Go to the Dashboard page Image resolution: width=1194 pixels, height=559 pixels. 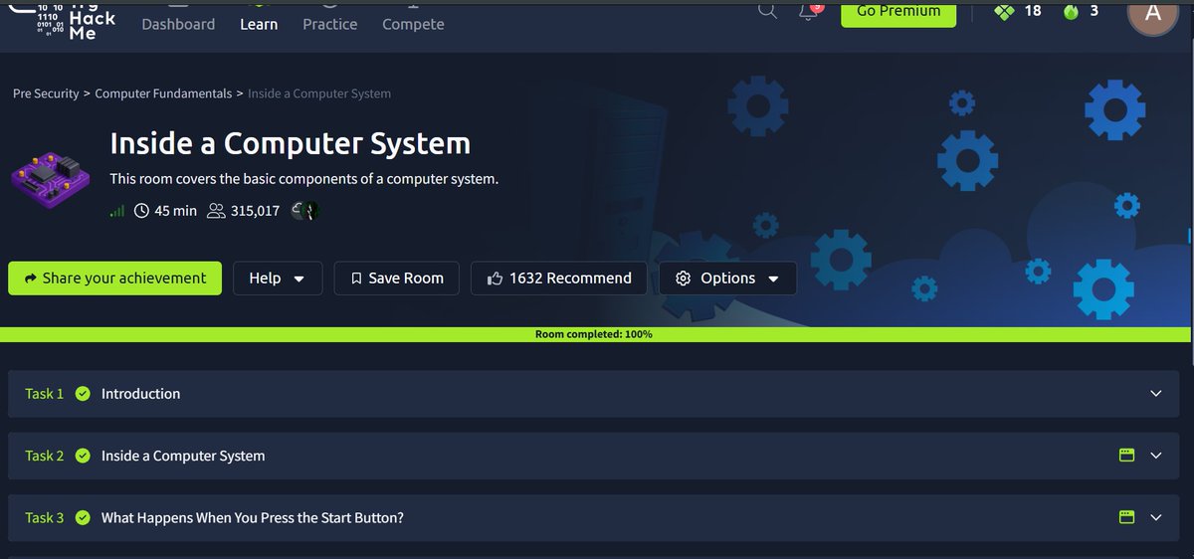pos(178,24)
